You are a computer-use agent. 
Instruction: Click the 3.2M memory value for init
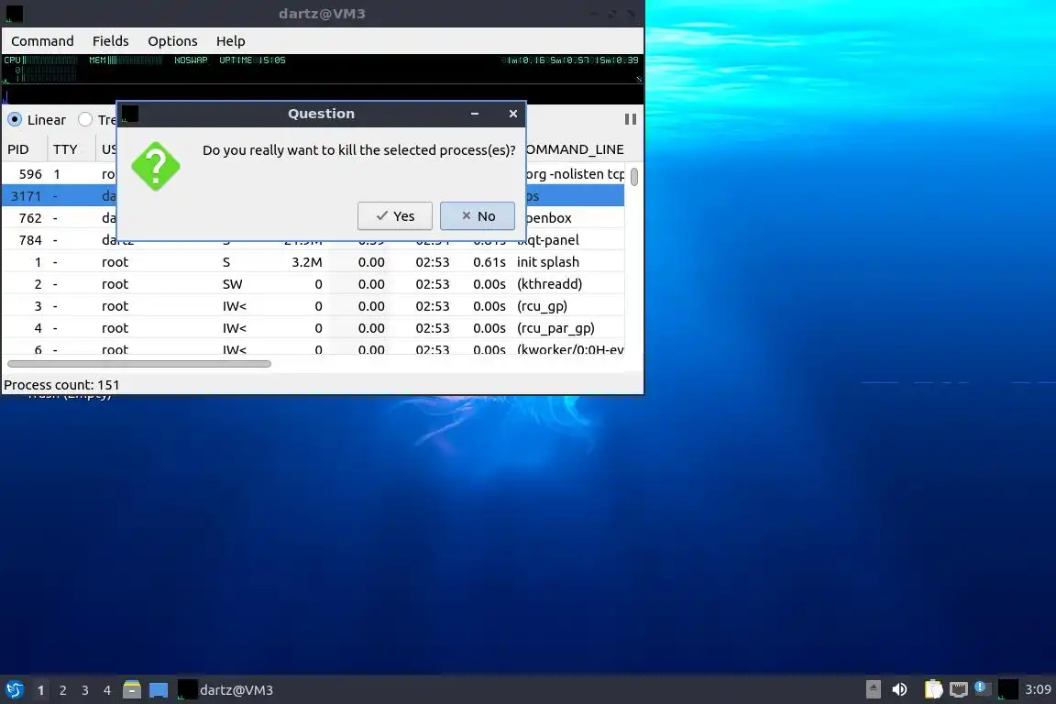[306, 262]
